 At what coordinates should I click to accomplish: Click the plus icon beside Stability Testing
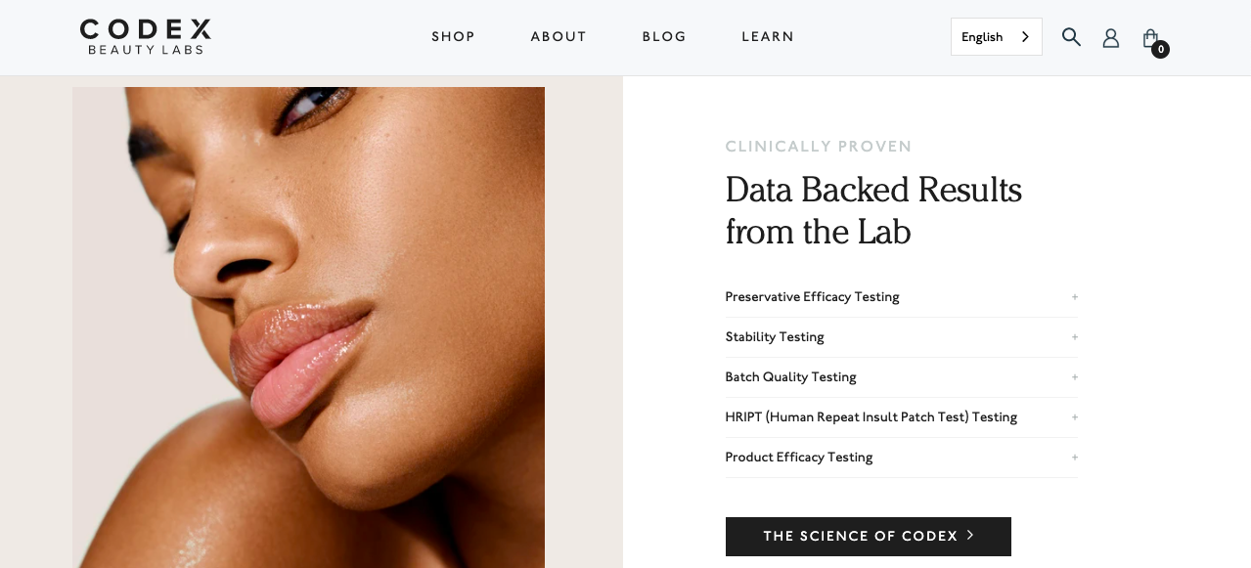coord(1074,337)
